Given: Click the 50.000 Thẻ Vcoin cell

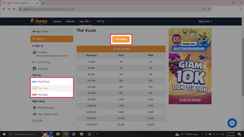Looking at the screenshot, I should [x=91, y=74].
